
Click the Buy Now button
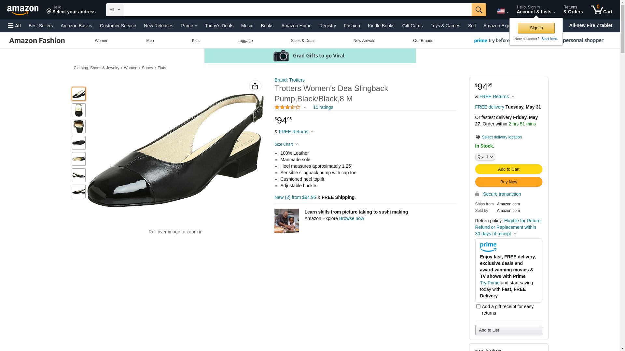coord(508,182)
